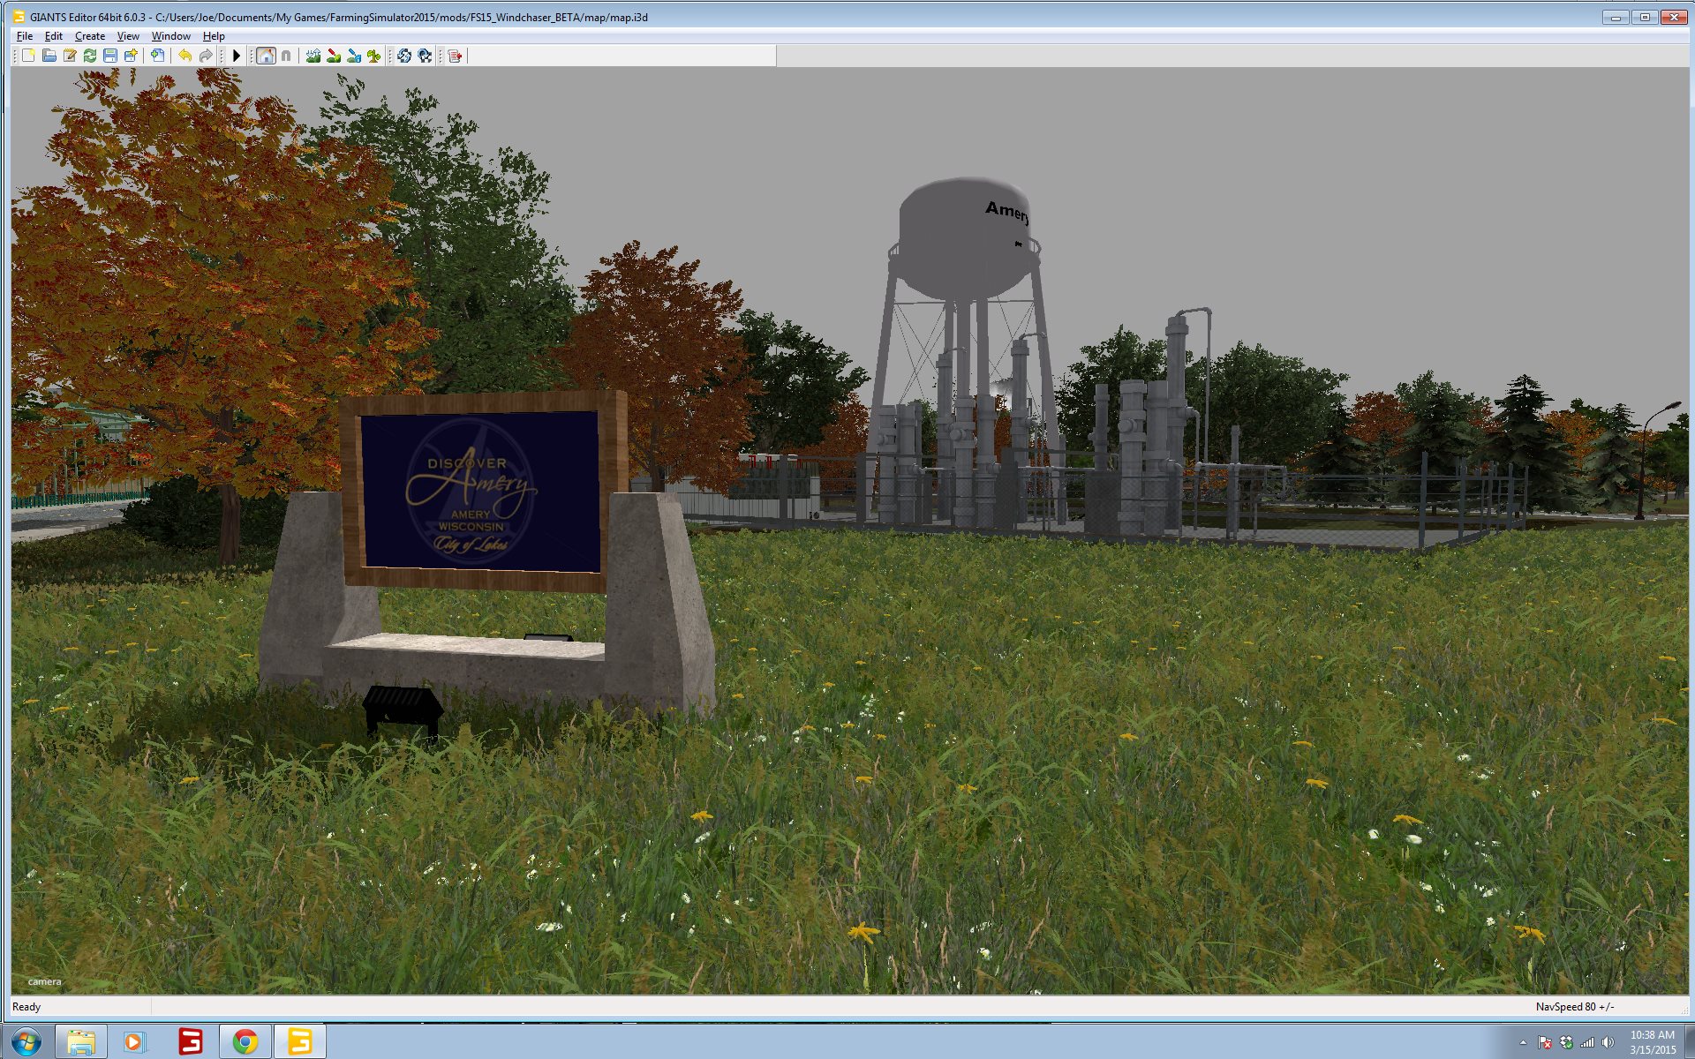1695x1059 pixels.
Task: Click the 'NavSpeed 80 +/-' status text
Action: pos(1575,1007)
